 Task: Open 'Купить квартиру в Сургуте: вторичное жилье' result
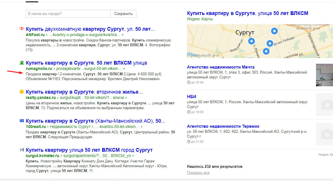coord(84,92)
